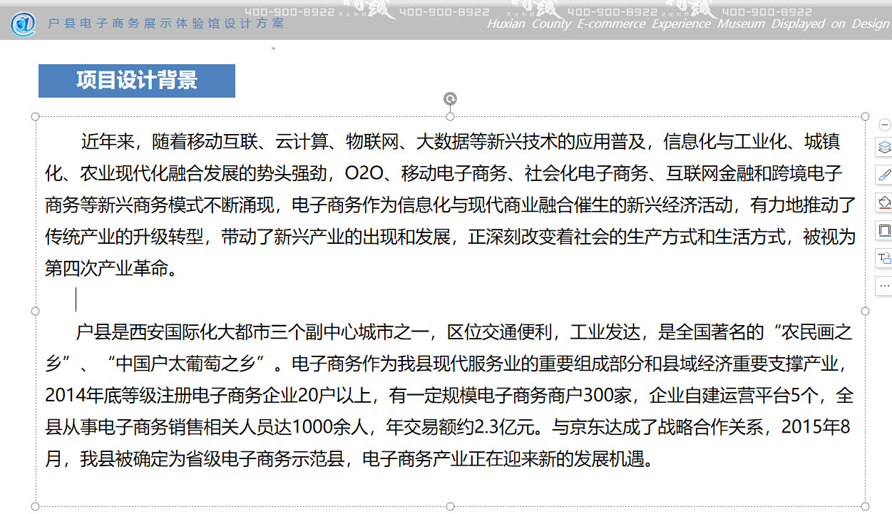This screenshot has width=892, height=514.
Task: Click the header title 户县电子商务展示体验馆设计方案
Action: click(166, 24)
